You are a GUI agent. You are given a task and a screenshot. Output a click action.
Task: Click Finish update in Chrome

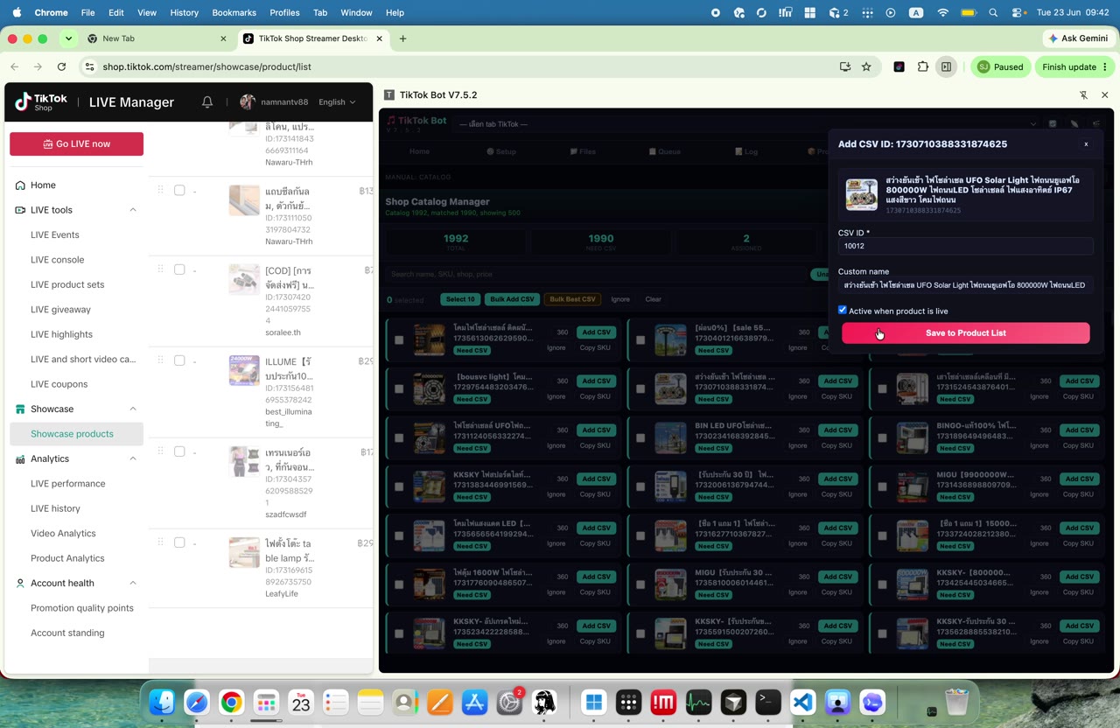(1074, 66)
